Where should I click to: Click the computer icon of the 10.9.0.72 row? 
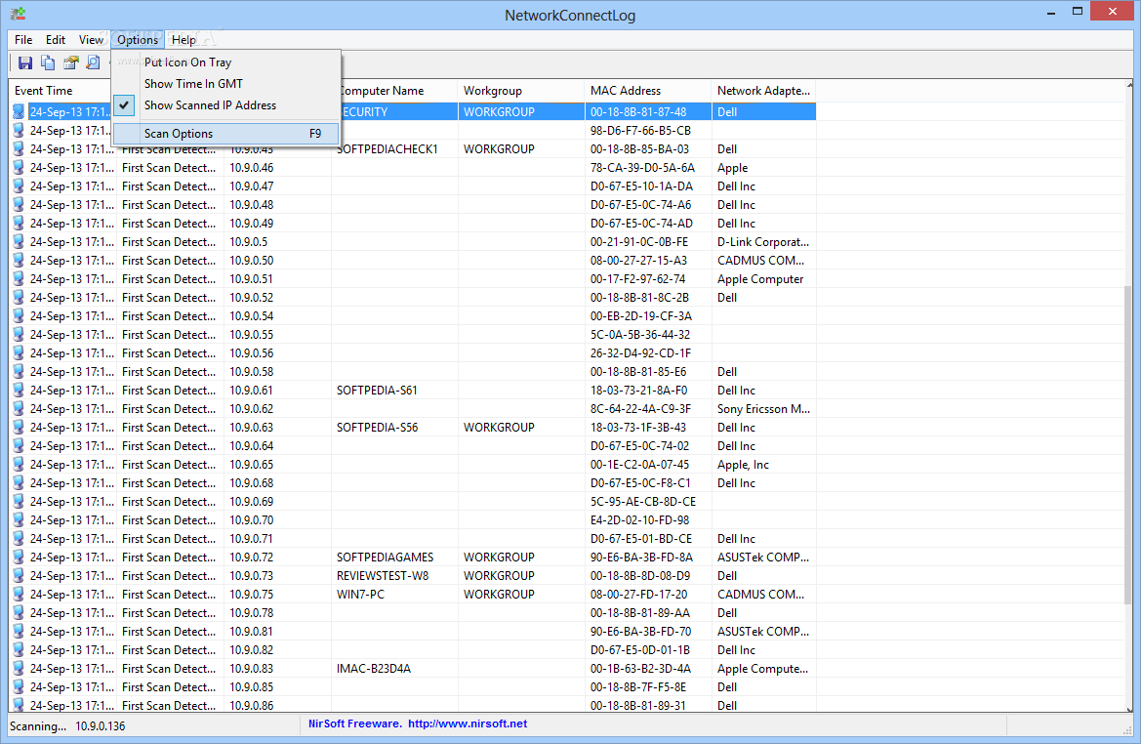[19, 557]
